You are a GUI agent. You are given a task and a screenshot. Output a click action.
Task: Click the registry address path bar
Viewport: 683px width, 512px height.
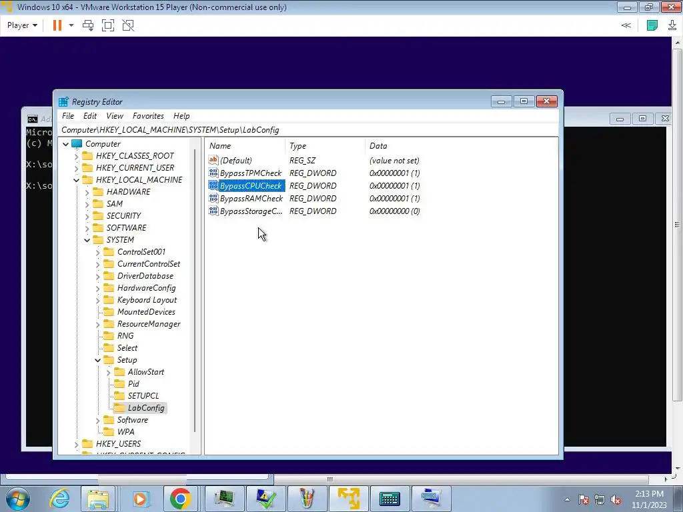point(308,130)
